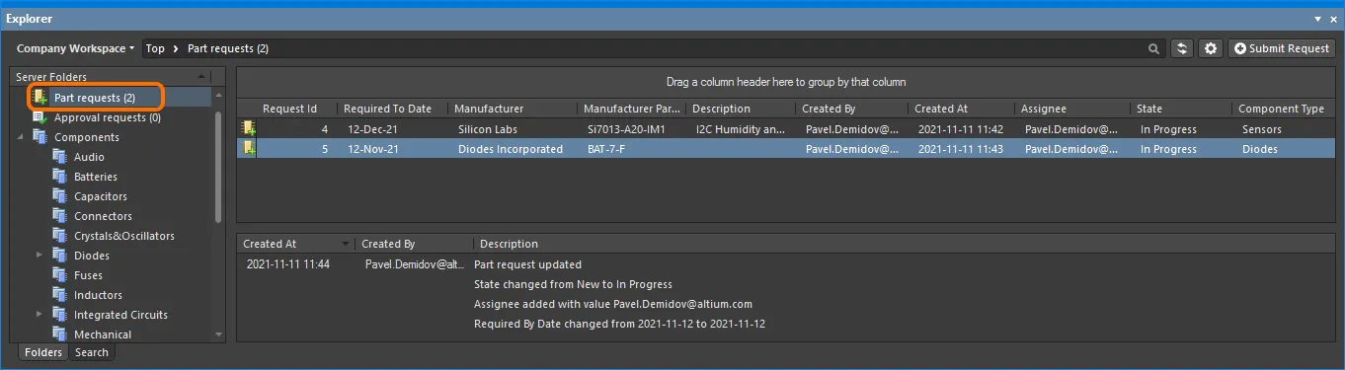Click the Submit Request button
The height and width of the screenshot is (370, 1345).
point(1282,48)
